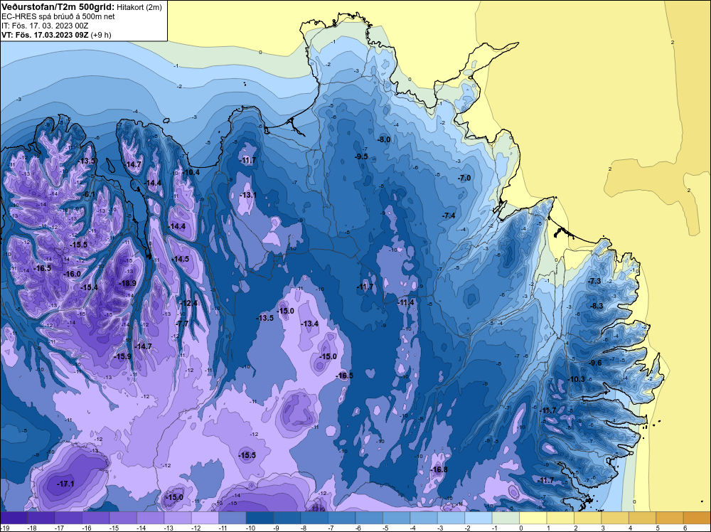The width and height of the screenshot is (711, 532).
Task: Click the -10.4 temperature value
Action: [x=191, y=172]
